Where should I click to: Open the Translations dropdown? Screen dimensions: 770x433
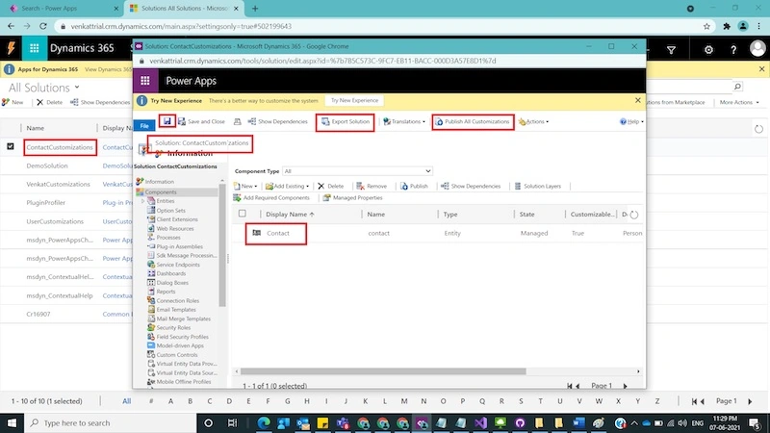click(404, 121)
